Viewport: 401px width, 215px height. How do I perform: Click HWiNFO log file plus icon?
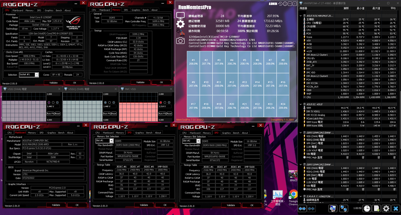[377, 208]
